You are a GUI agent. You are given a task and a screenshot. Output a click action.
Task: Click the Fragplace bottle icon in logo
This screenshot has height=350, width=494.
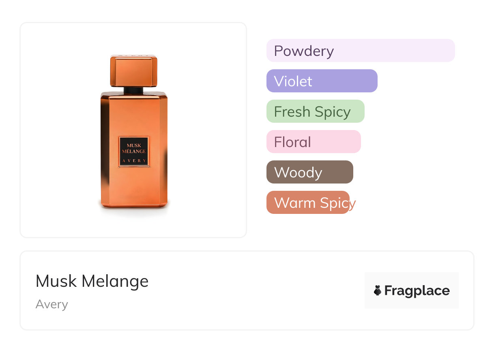(x=378, y=290)
